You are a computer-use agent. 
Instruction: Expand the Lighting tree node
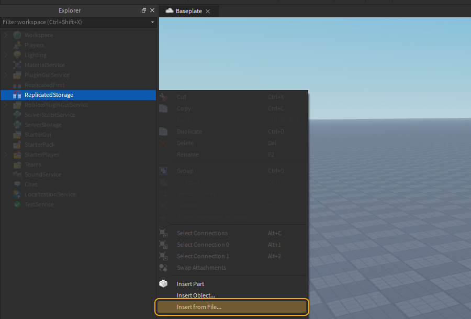(x=6, y=55)
